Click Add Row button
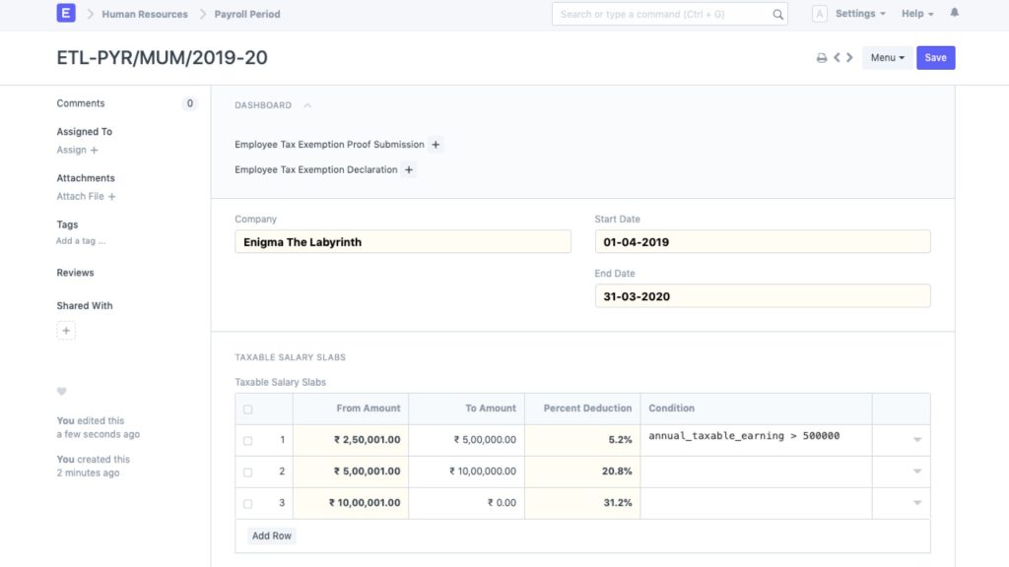The width and height of the screenshot is (1009, 567). pos(272,535)
